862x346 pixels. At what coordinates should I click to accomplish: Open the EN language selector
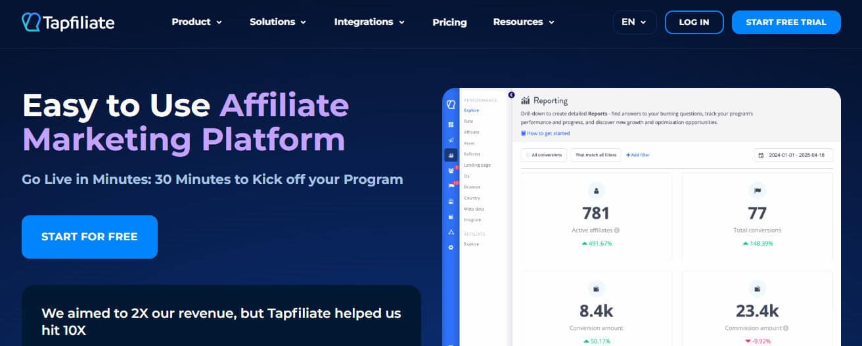tap(634, 22)
